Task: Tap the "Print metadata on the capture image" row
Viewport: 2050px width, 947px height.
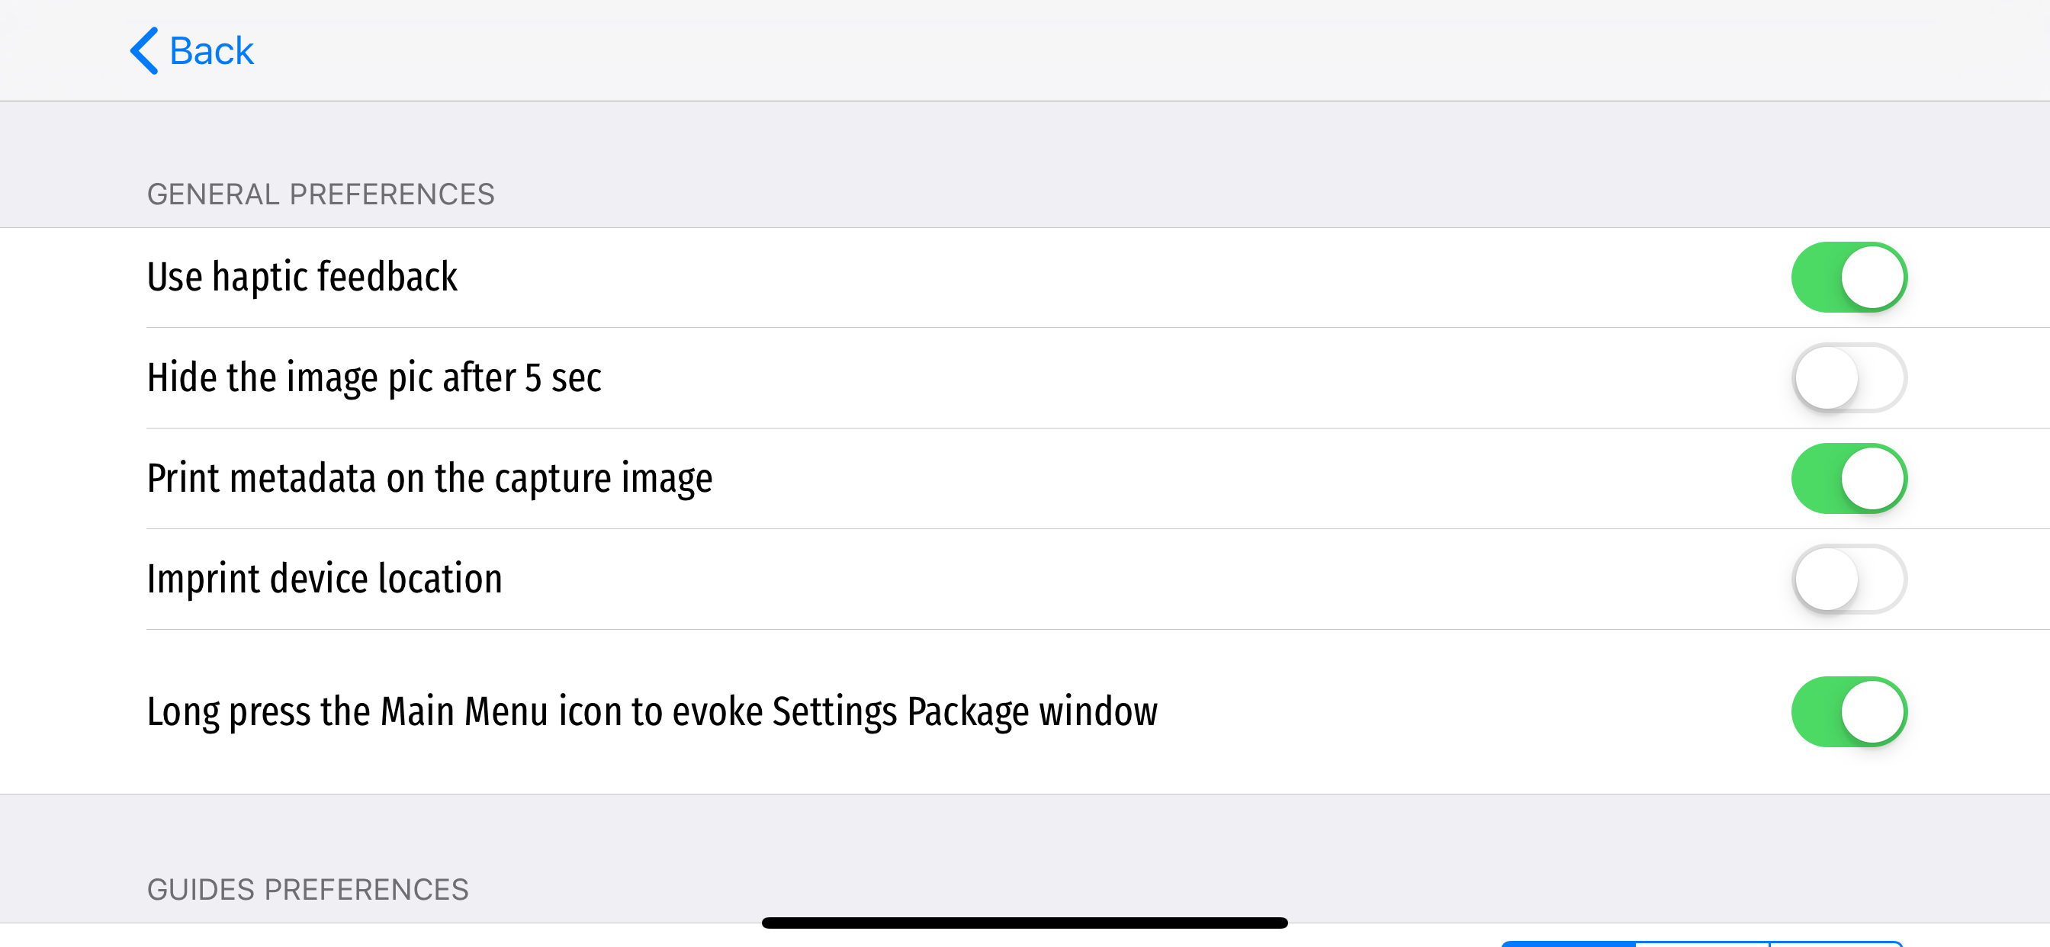Action: pyautogui.click(x=429, y=478)
